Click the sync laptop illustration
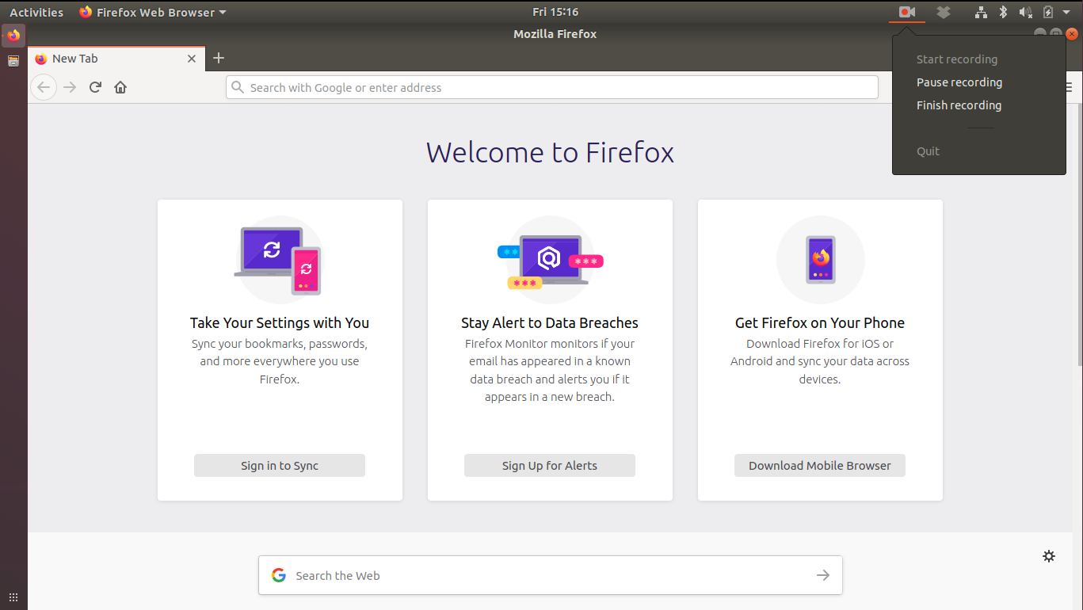The width and height of the screenshot is (1083, 610). coord(279,260)
